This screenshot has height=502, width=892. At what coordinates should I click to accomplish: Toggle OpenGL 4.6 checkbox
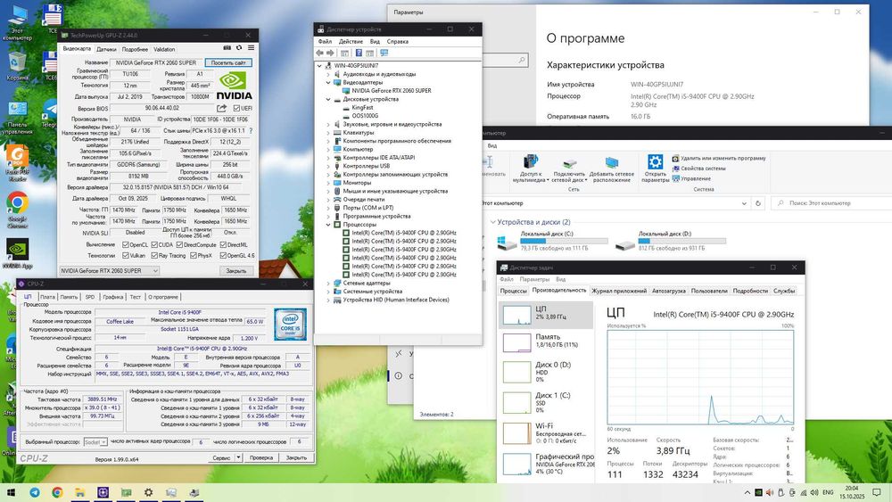(x=223, y=256)
